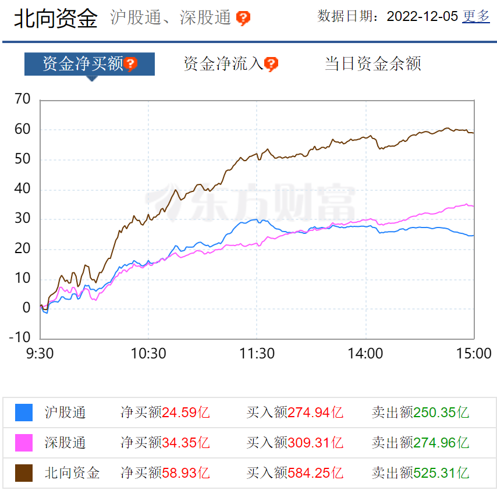Click the 11:30 time axis label
The height and width of the screenshot is (494, 497).
click(x=257, y=353)
